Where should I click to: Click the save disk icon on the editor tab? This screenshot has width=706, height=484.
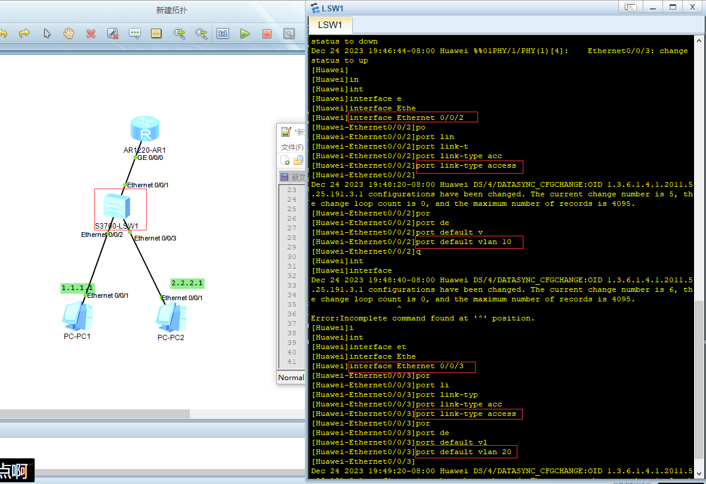coord(284,177)
